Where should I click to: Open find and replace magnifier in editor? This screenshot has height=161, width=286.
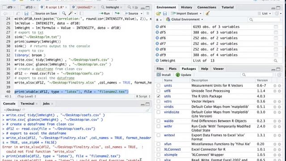[x=64, y=13]
